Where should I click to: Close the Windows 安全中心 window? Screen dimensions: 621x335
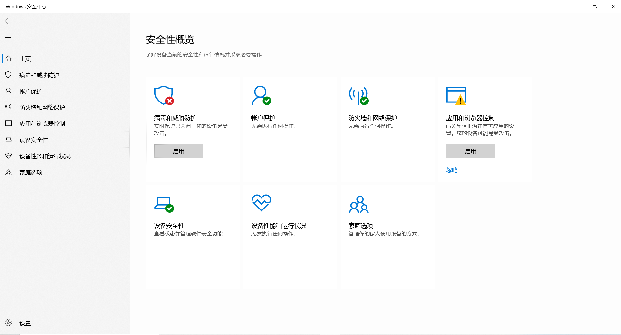pyautogui.click(x=613, y=6)
